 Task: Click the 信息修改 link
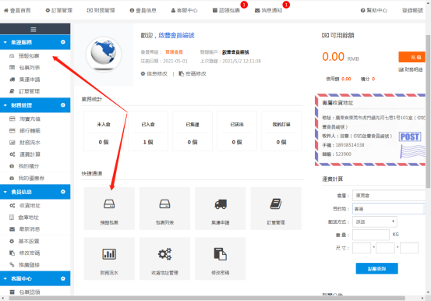[154, 74]
